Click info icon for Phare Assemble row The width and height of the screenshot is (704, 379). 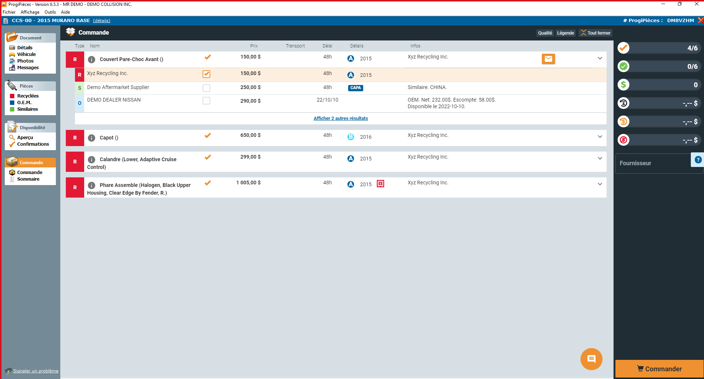[x=92, y=185]
